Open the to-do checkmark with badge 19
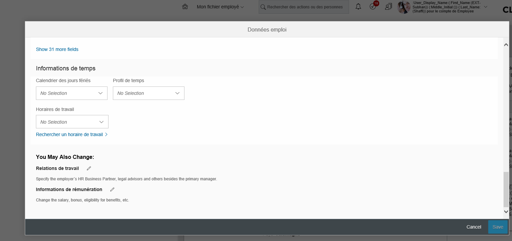Image resolution: width=512 pixels, height=241 pixels. pos(373,6)
